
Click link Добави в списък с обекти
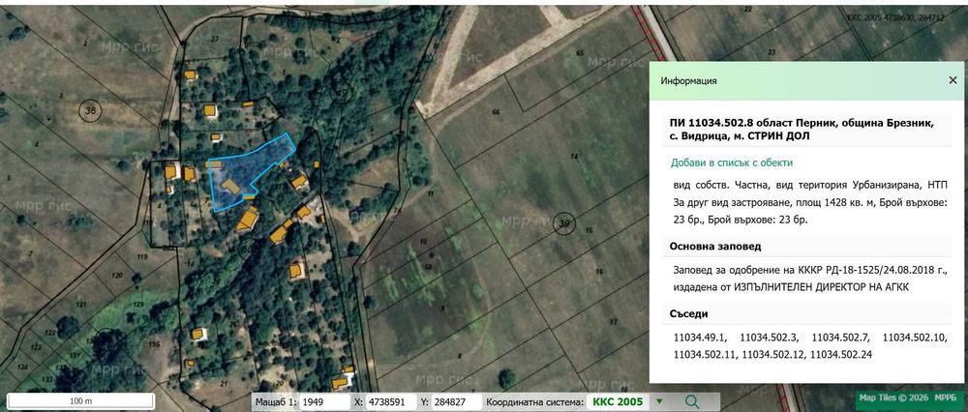point(732,162)
